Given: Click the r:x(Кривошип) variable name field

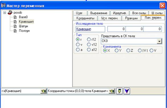Looking at the screenshot, I should point(21,91).
